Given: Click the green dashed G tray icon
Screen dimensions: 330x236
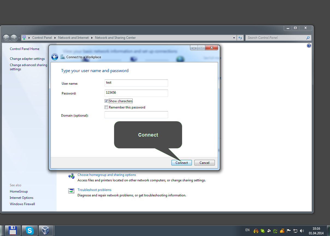Looking at the screenshot, I should [x=275, y=231].
